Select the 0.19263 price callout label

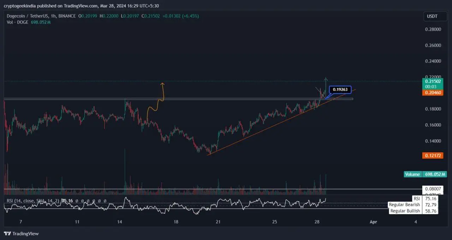pyautogui.click(x=340, y=90)
